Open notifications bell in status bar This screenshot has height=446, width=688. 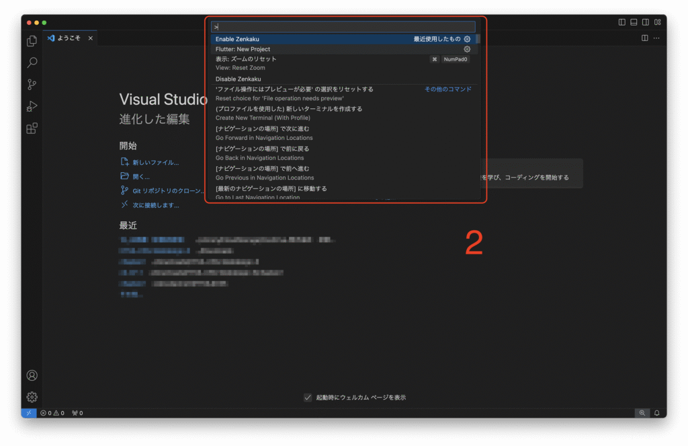[657, 413]
